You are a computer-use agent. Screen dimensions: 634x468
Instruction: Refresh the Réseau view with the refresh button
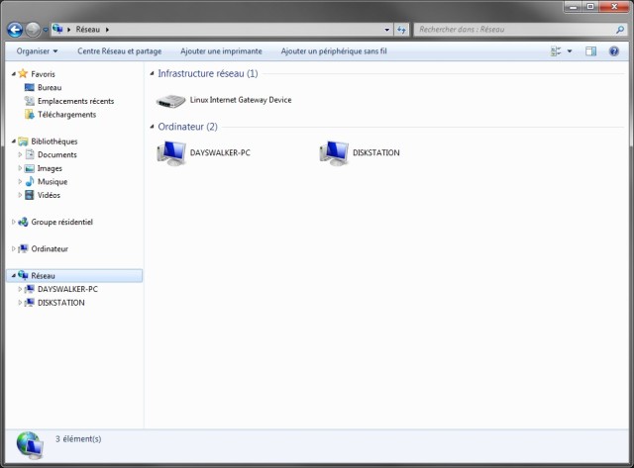pyautogui.click(x=401, y=30)
